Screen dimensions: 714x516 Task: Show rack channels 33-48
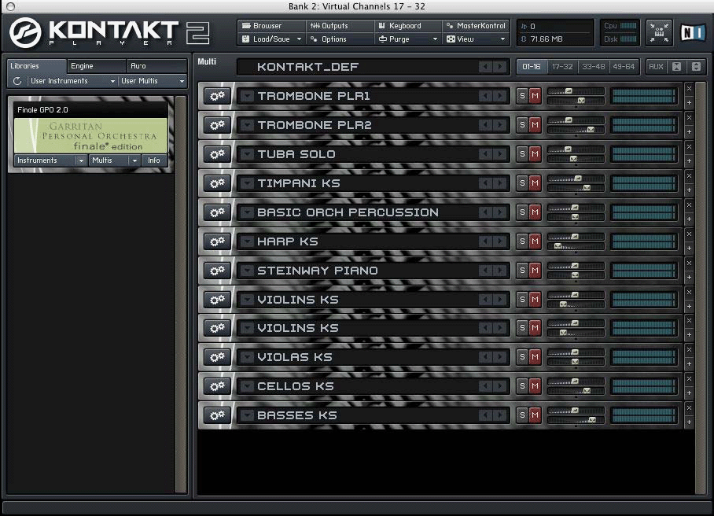[594, 67]
